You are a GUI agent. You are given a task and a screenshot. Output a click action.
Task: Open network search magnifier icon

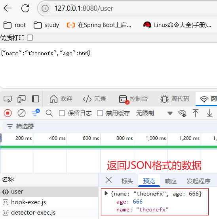coord(49,113)
